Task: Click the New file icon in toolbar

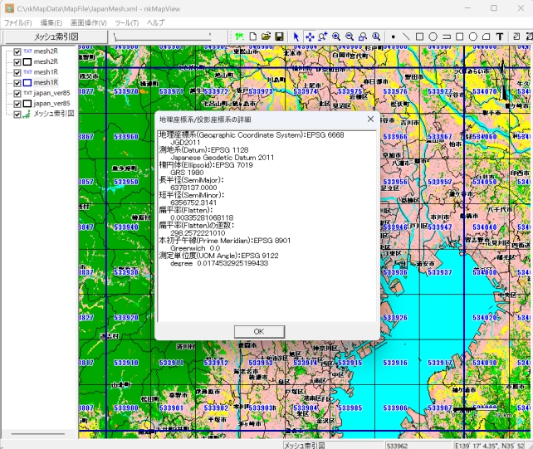Action: coord(253,37)
